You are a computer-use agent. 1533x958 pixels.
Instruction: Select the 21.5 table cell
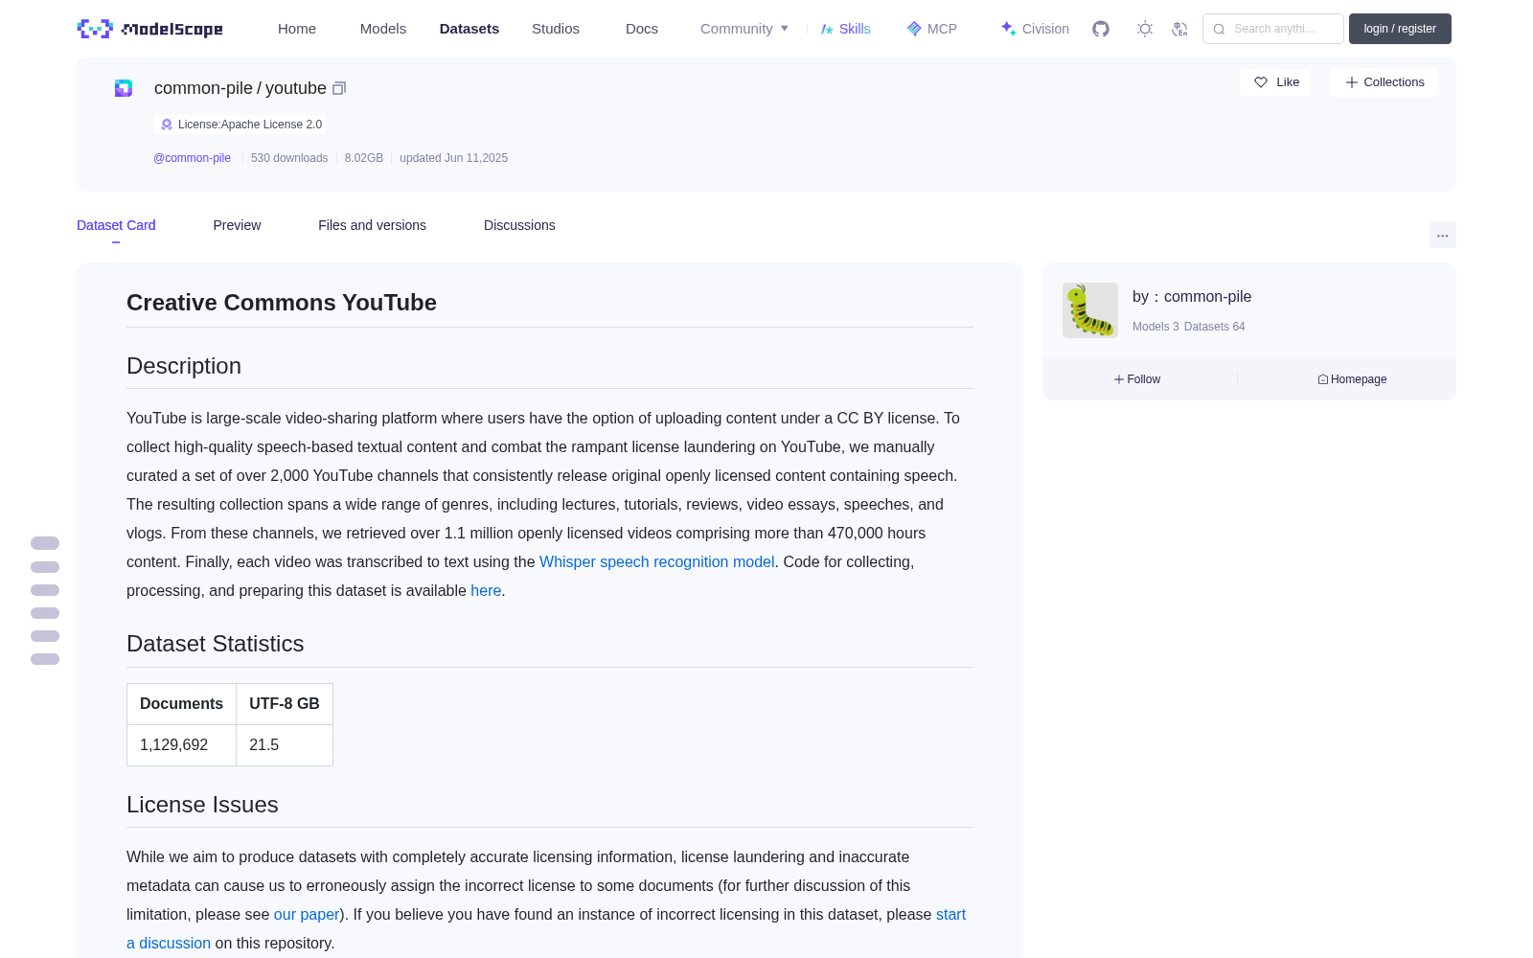click(285, 745)
